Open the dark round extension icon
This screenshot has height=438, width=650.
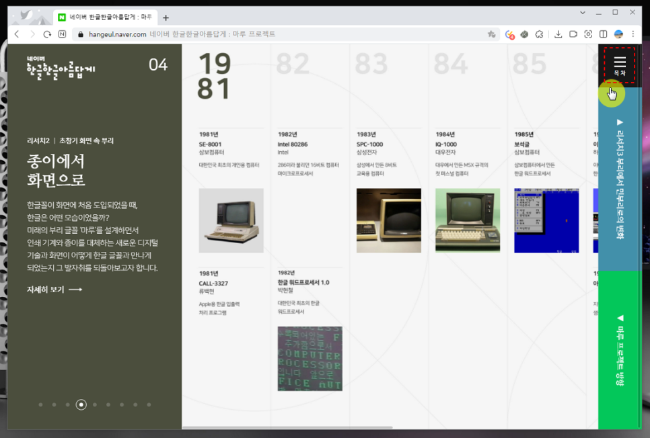coord(524,34)
